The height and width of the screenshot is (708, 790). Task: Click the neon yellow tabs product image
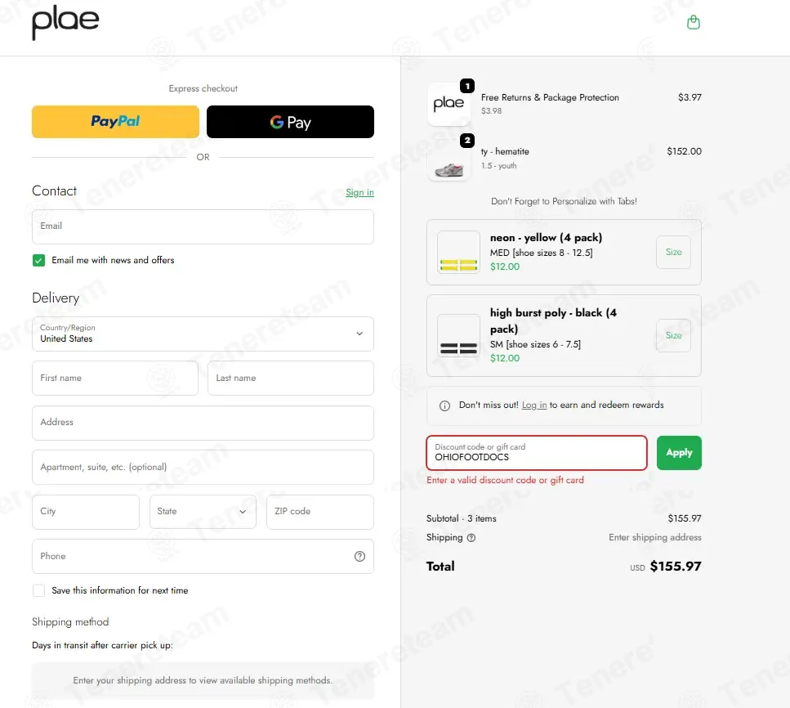pos(458,252)
